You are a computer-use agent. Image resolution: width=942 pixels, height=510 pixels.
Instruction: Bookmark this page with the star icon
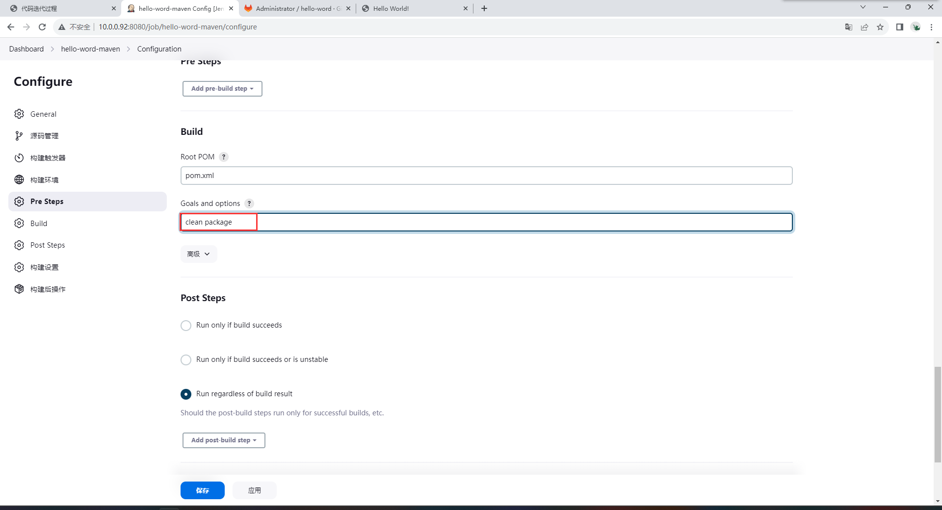tap(880, 27)
